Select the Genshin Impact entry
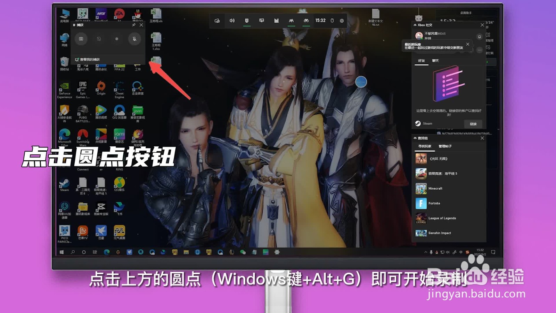This screenshot has width=556, height=313. (x=449, y=233)
